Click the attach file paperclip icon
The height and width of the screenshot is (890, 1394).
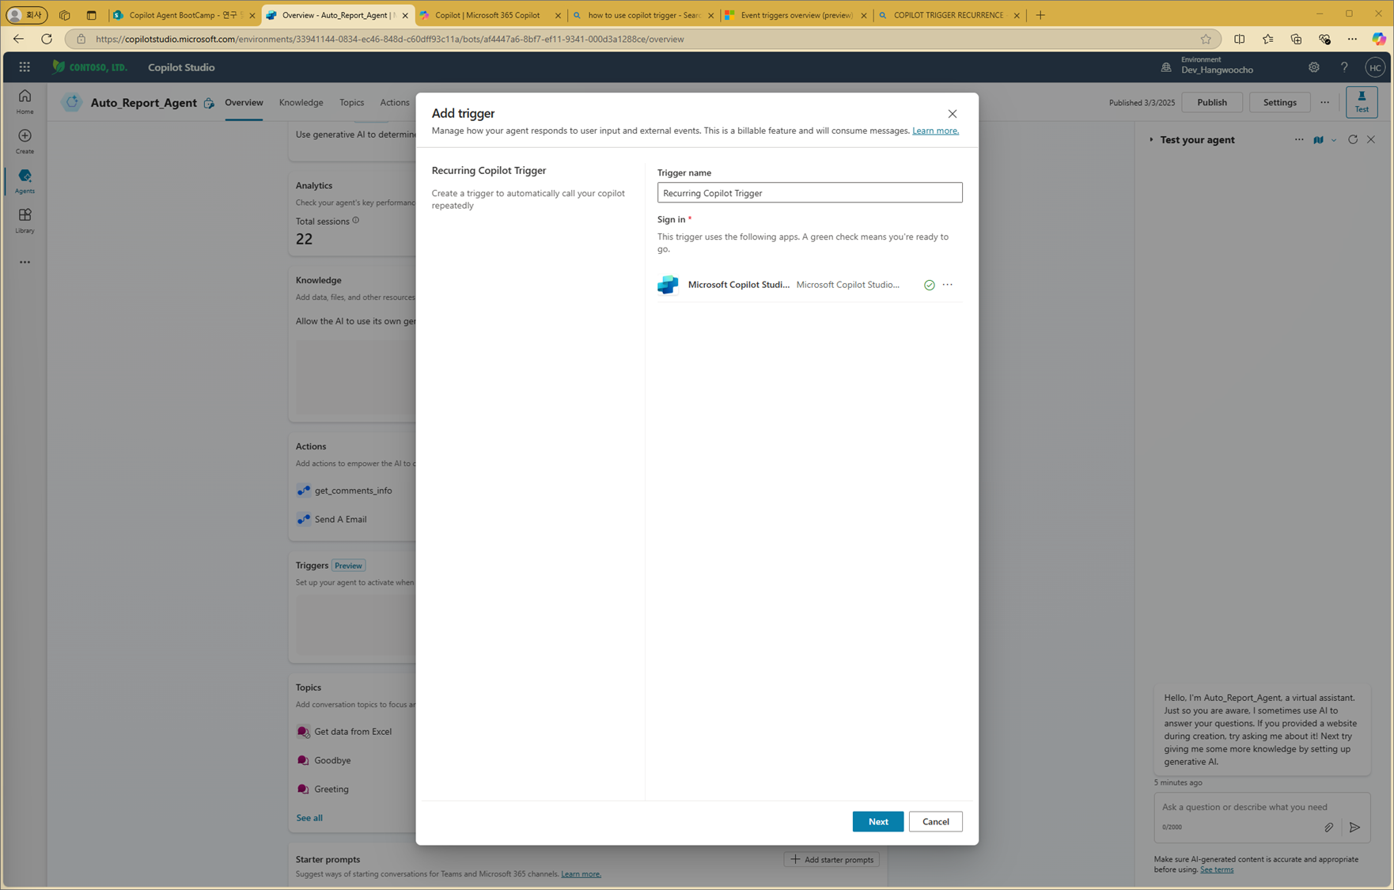pos(1329,828)
